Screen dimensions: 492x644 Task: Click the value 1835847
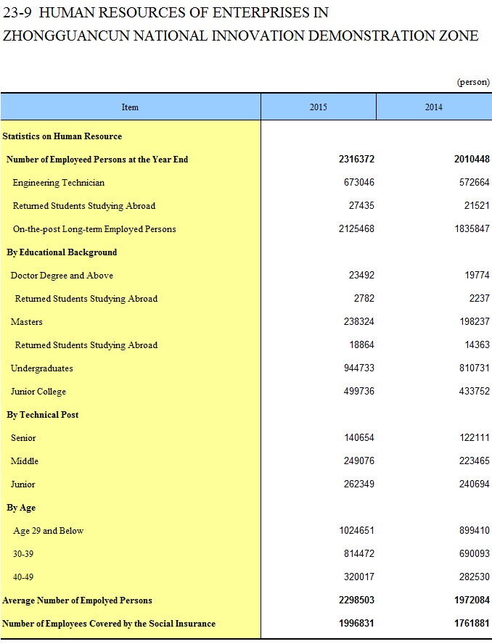(x=472, y=228)
